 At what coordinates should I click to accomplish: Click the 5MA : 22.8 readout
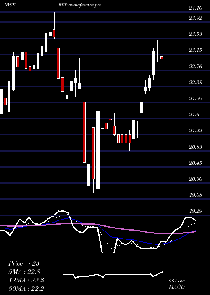(x=24, y=272)
